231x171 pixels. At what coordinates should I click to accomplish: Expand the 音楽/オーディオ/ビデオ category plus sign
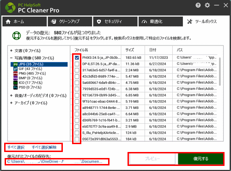coord(11,95)
